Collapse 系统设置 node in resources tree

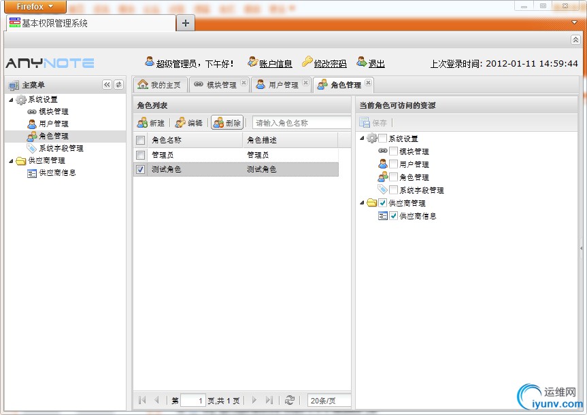[x=362, y=139]
